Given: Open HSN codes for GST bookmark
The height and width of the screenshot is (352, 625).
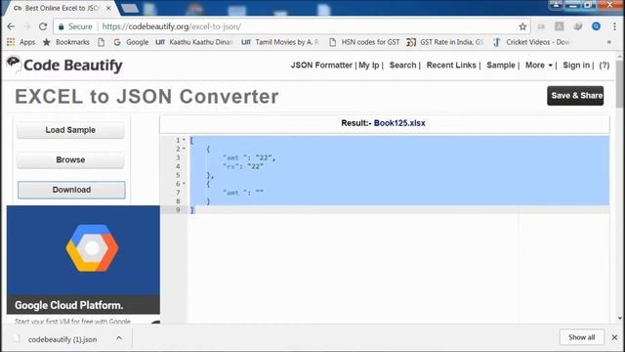Looking at the screenshot, I should click(x=364, y=42).
